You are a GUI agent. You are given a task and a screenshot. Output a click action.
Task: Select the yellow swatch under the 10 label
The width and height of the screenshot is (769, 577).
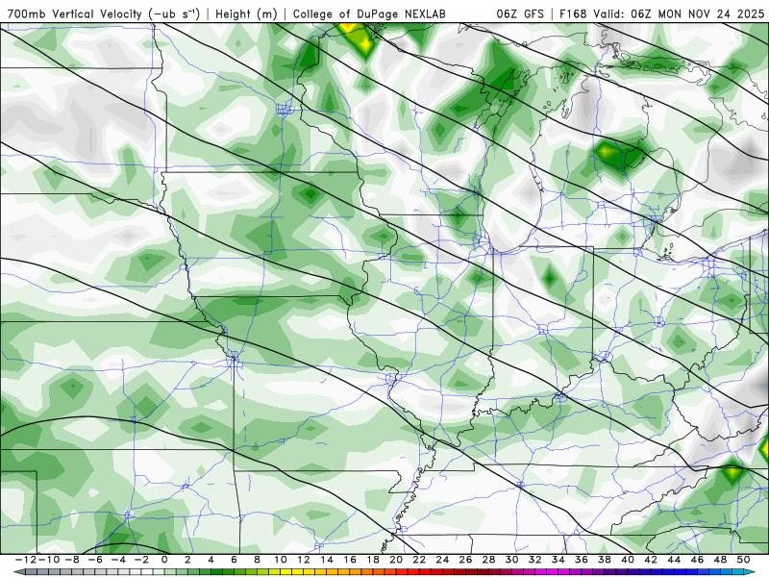click(286, 571)
